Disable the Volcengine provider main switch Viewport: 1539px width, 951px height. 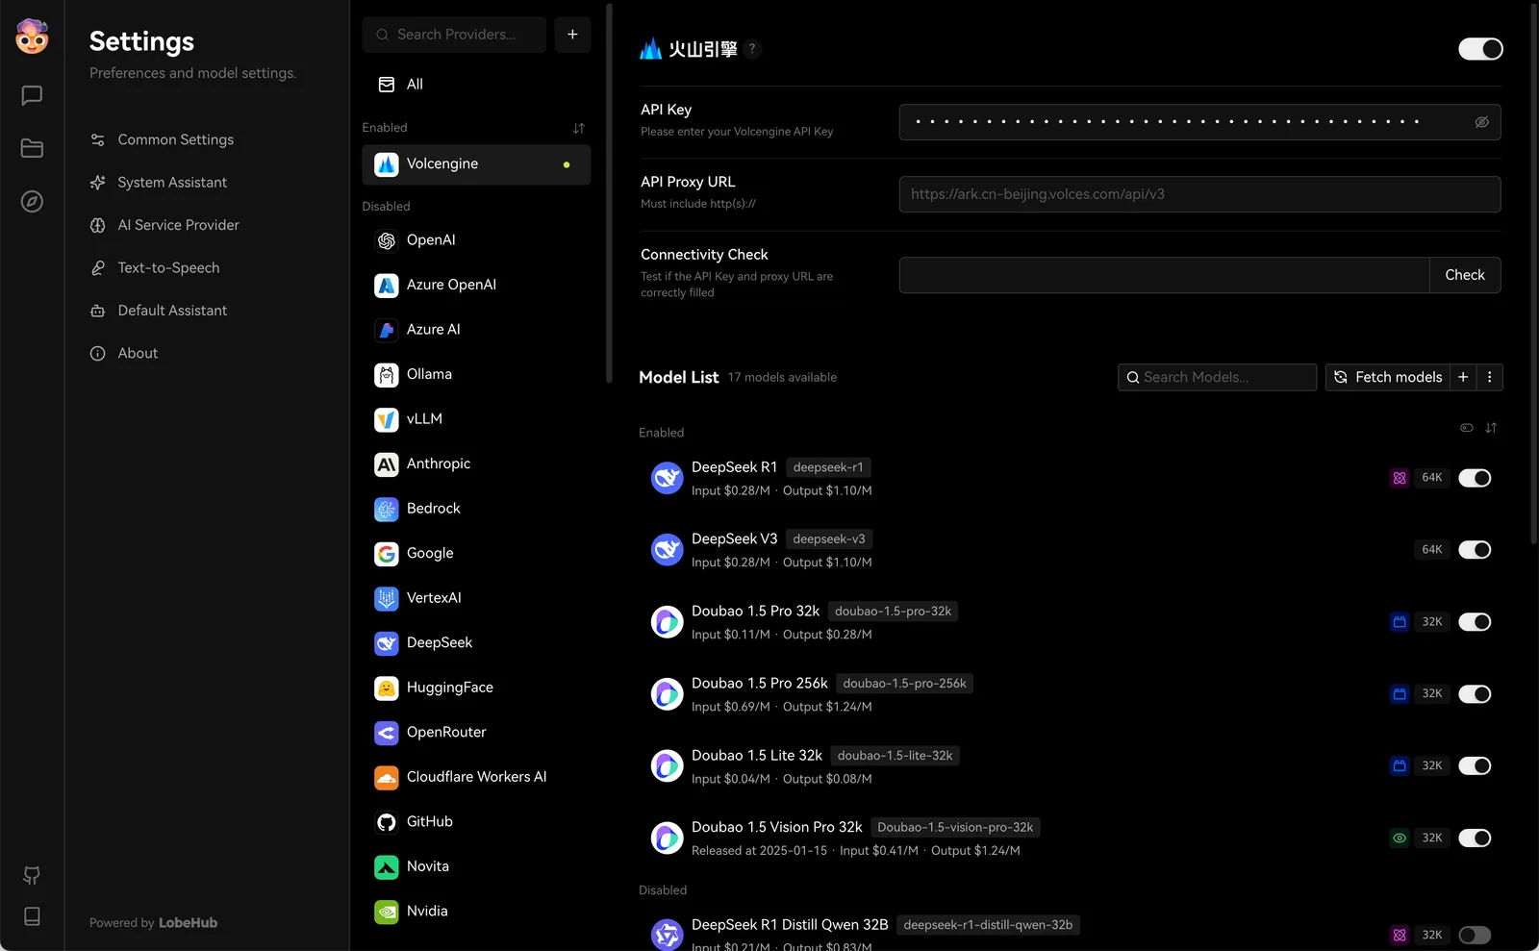pyautogui.click(x=1479, y=49)
